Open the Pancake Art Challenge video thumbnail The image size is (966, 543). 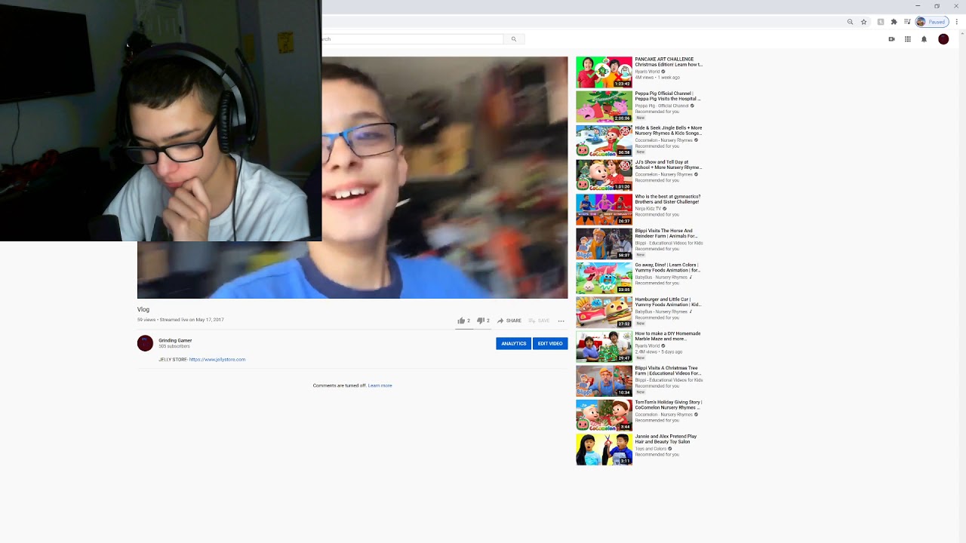(x=604, y=72)
